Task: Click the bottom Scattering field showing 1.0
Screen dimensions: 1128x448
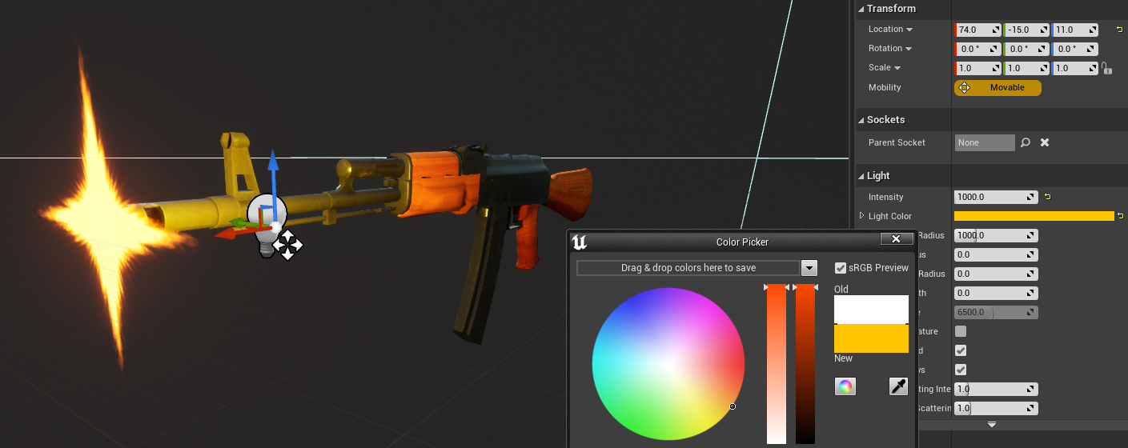Action: coord(996,408)
